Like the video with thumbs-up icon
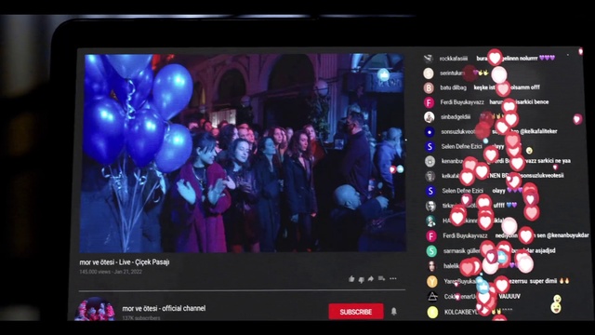 [351, 279]
